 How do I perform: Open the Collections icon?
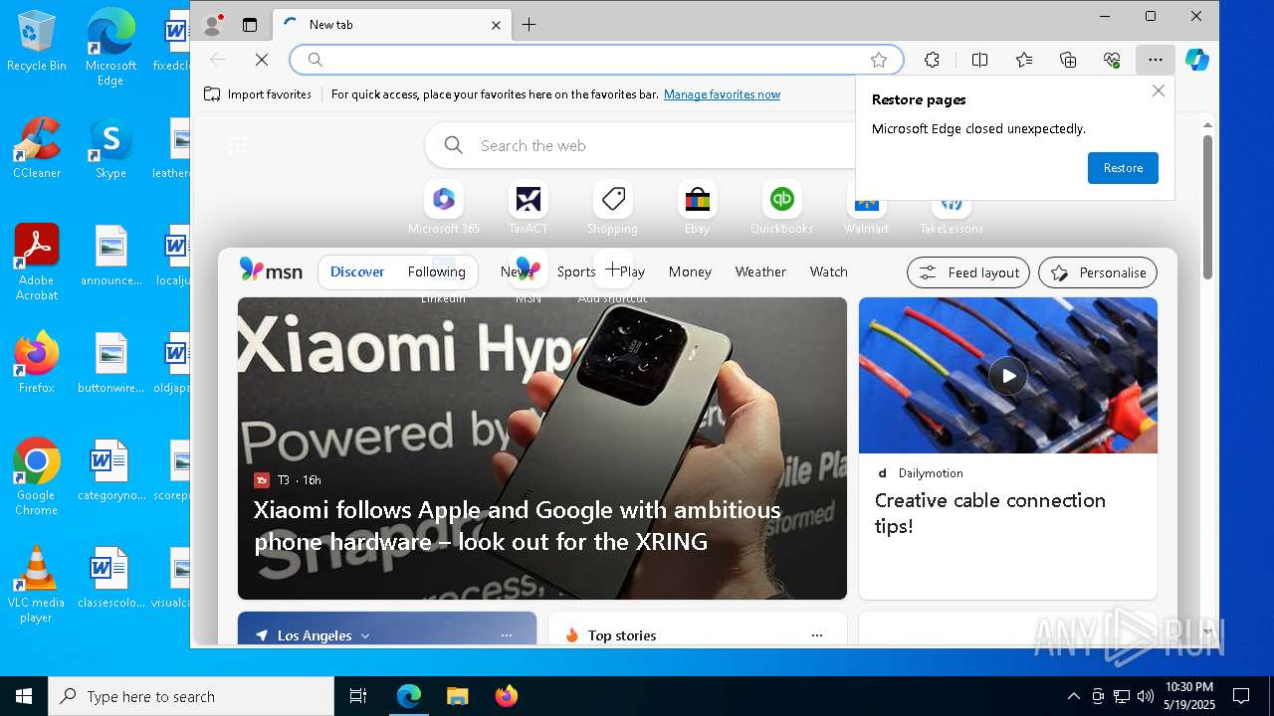coord(1068,60)
